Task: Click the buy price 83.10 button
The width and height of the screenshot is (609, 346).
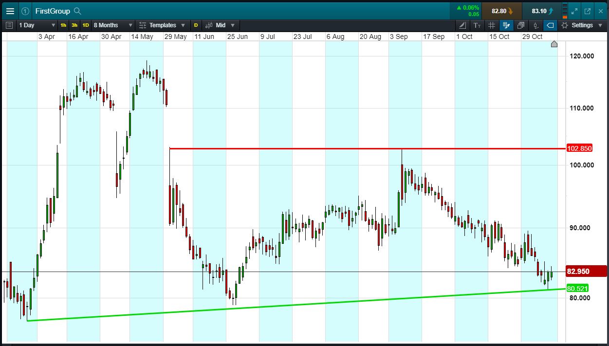Action: [x=542, y=11]
